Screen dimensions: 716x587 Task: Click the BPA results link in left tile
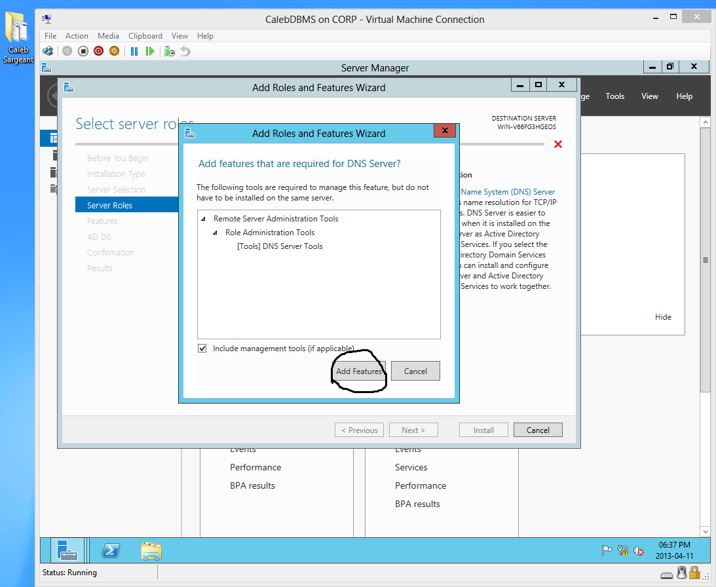pos(252,485)
